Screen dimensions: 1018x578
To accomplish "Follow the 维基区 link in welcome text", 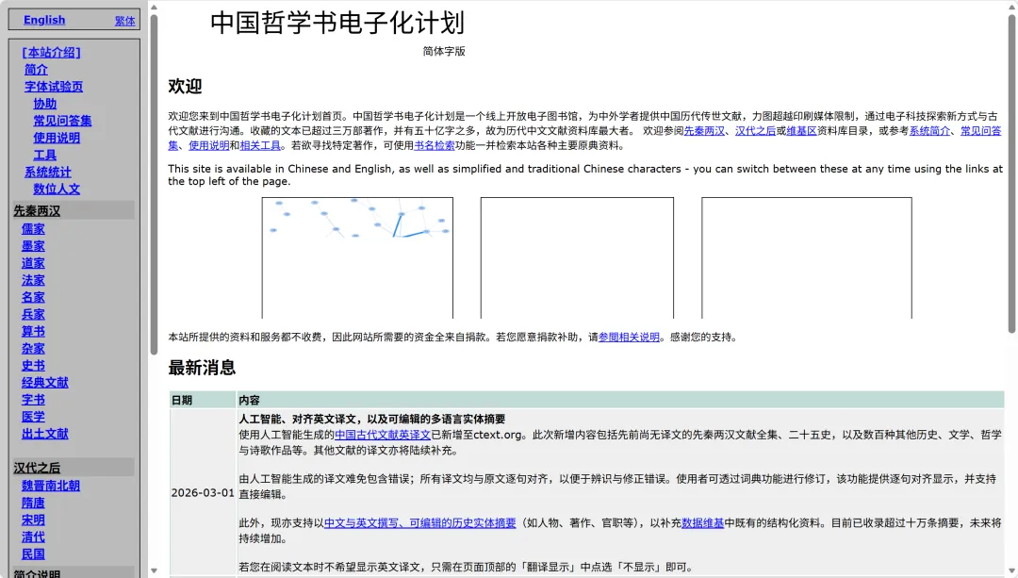I will click(802, 131).
